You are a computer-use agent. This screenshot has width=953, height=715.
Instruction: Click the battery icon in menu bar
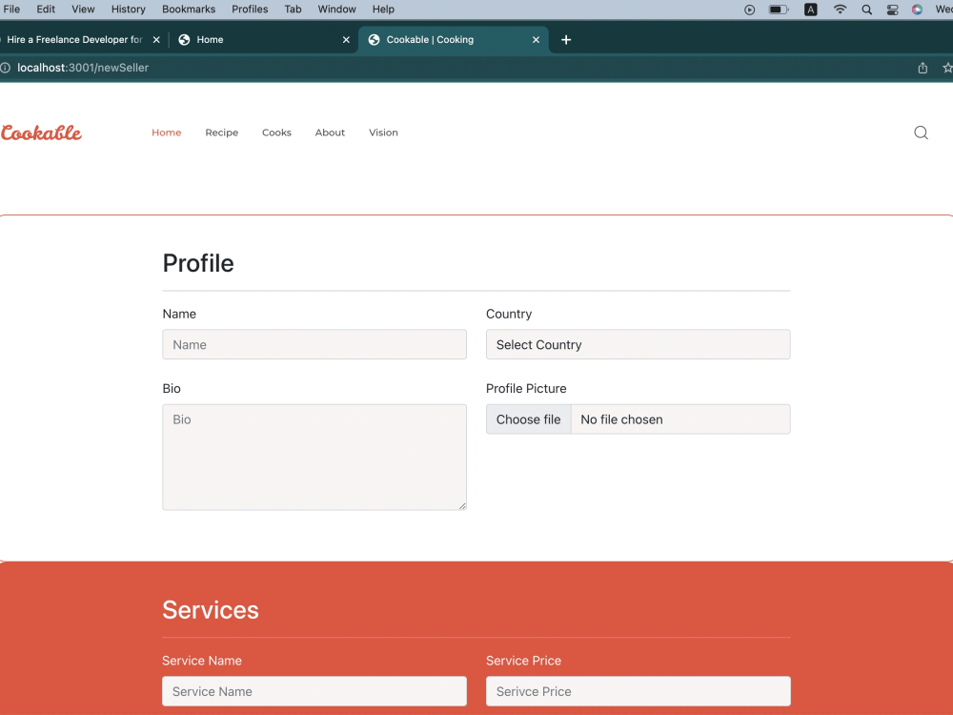[779, 10]
